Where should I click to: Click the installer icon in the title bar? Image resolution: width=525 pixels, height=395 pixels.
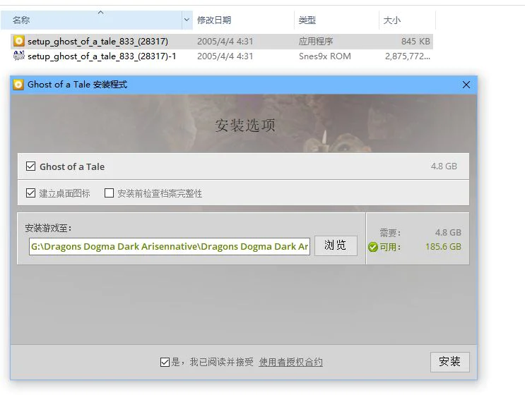click(18, 85)
